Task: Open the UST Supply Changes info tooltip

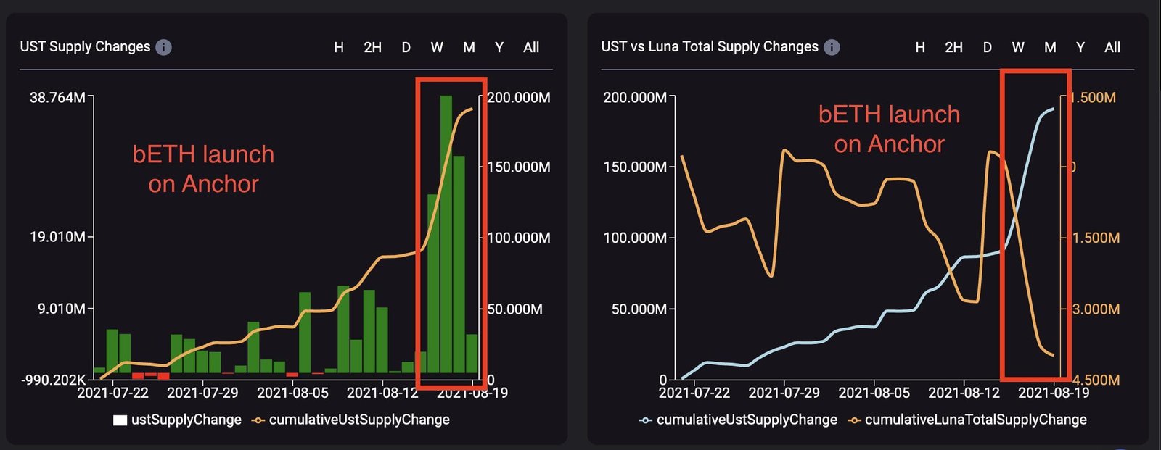Action: [164, 46]
